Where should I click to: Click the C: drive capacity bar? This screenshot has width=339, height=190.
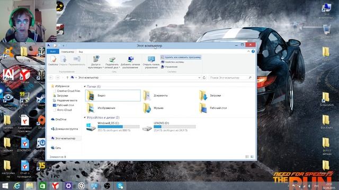point(119,127)
